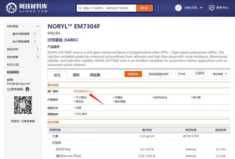
Task: Click the 物理性能 column header
Action: pyautogui.click(x=55, y=130)
